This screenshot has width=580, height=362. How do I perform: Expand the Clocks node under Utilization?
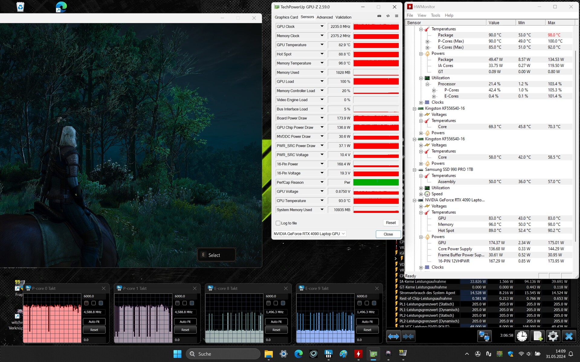pos(421,103)
